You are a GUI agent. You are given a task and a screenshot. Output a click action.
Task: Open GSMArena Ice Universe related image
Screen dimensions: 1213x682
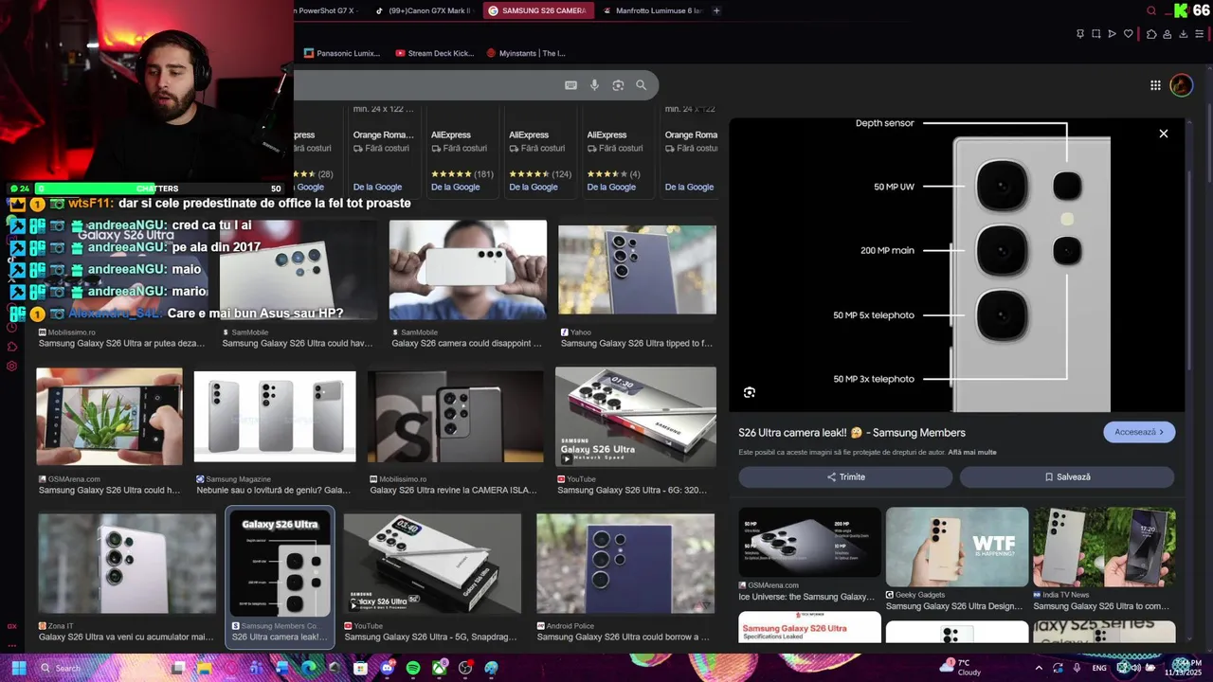809,543
